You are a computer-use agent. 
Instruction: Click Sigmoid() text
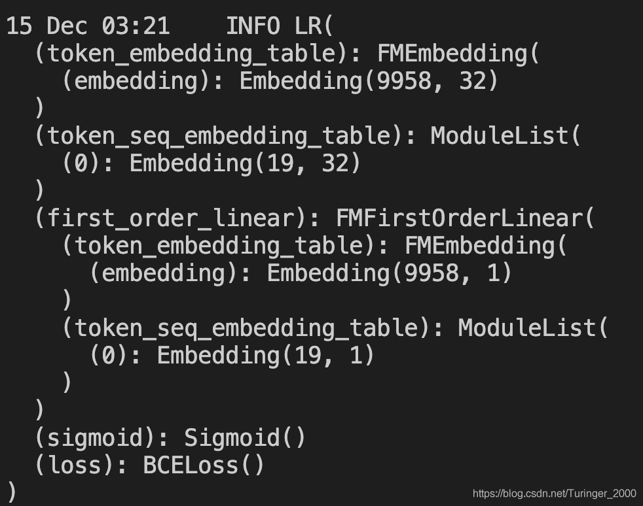tap(245, 438)
